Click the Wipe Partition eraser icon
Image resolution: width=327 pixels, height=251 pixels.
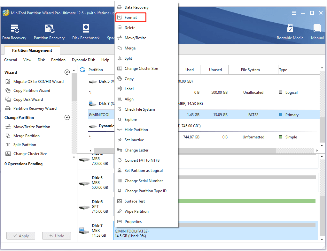[120, 211]
